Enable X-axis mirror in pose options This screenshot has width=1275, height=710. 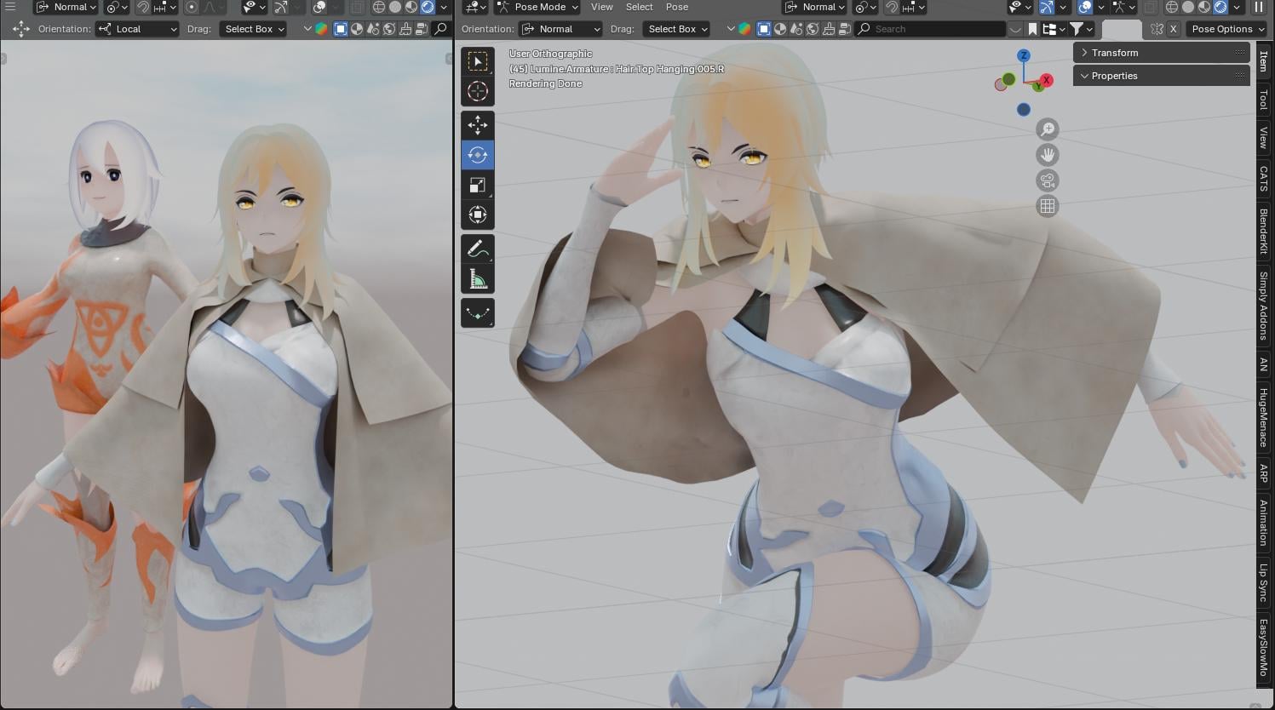[1173, 29]
